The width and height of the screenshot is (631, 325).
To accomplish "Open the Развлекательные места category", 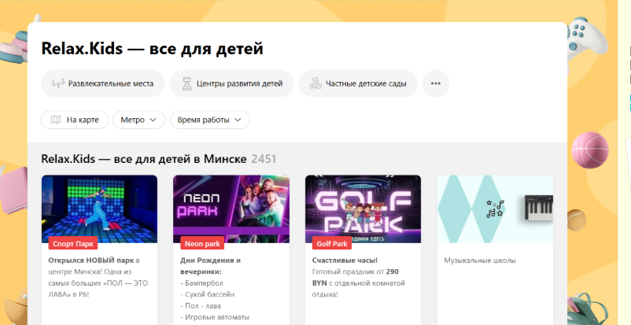I will tap(102, 83).
